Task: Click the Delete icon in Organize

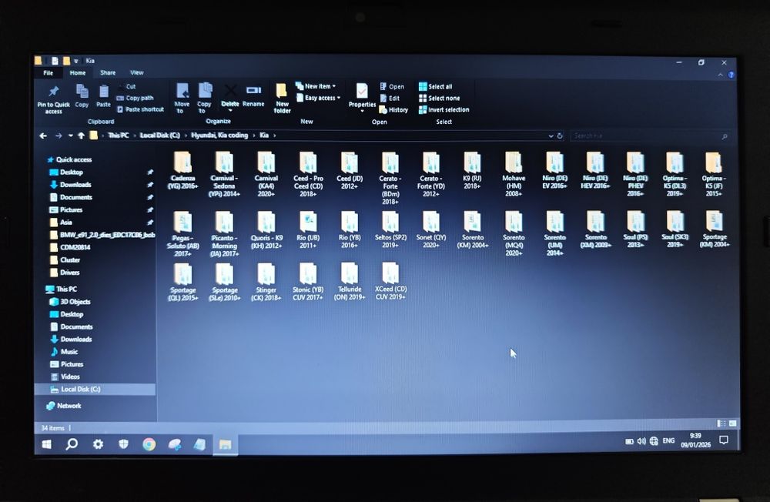Action: point(229,91)
